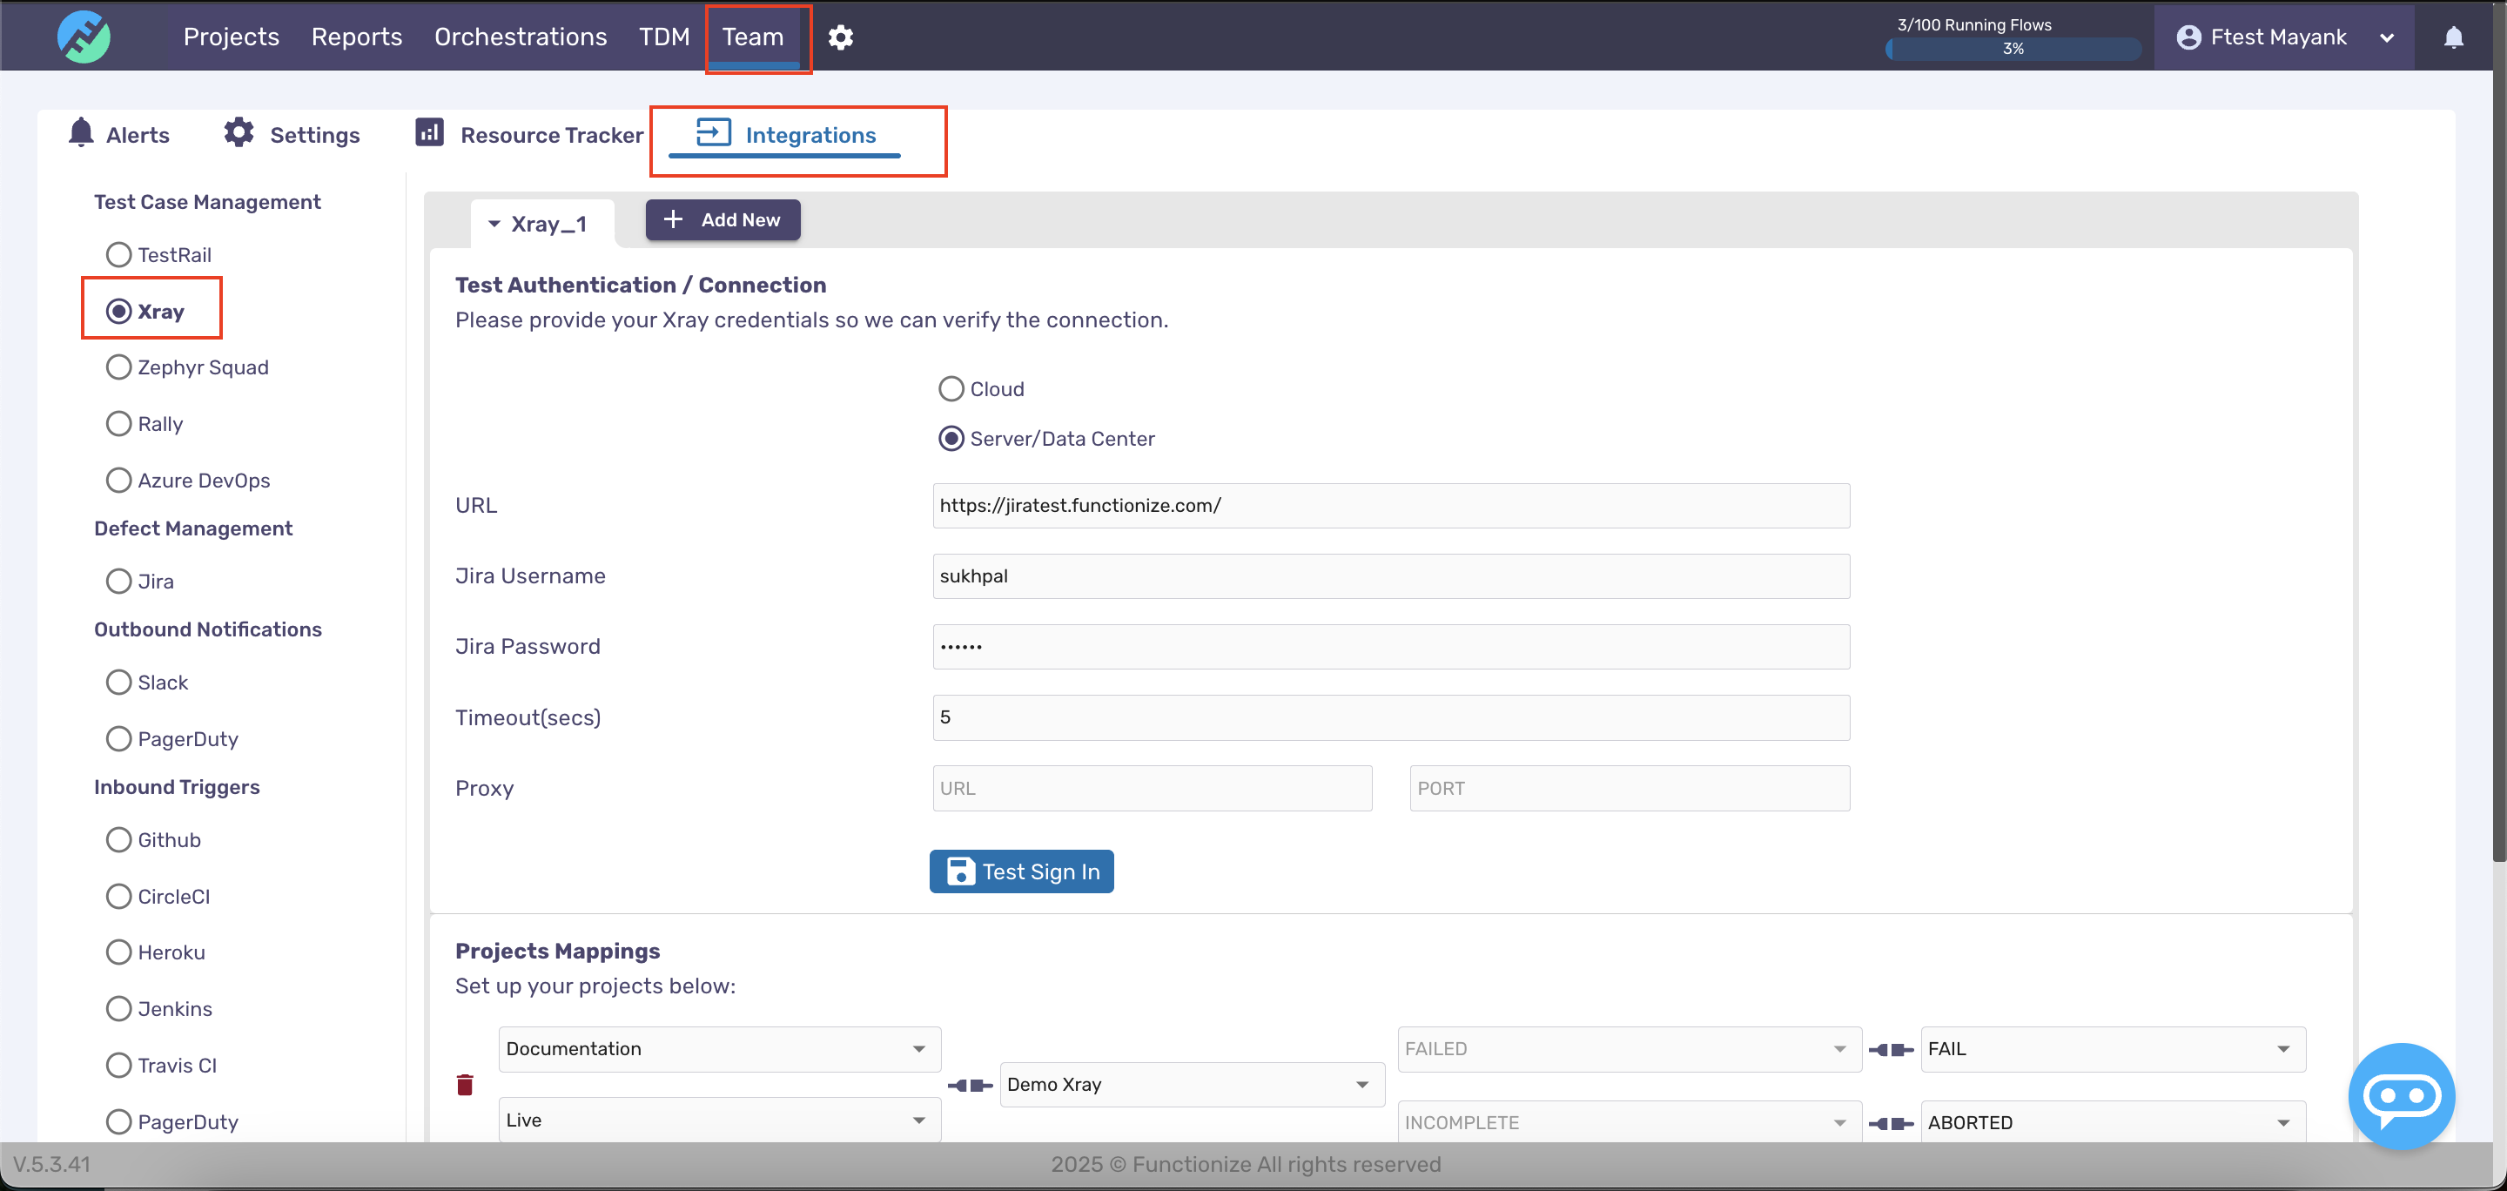Open the Team menu
This screenshot has height=1191, width=2507.
[x=753, y=37]
